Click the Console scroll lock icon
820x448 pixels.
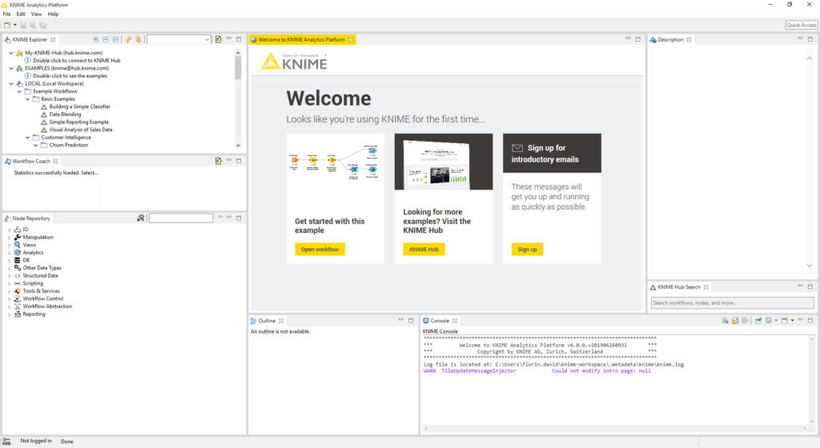point(735,321)
